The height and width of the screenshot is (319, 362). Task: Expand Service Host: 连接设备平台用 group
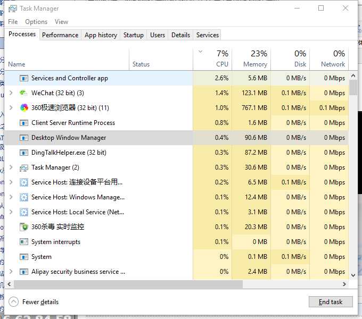11,182
